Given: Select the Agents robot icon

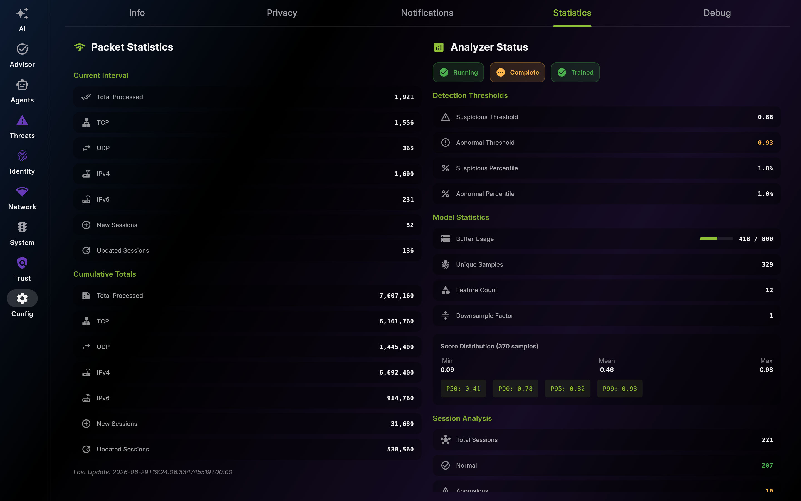Looking at the screenshot, I should tap(22, 85).
